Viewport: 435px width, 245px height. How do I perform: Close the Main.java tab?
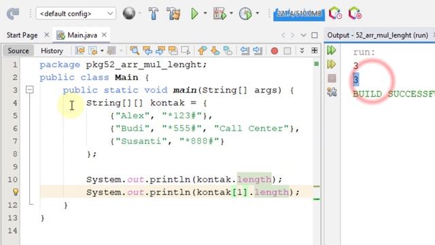click(x=104, y=35)
